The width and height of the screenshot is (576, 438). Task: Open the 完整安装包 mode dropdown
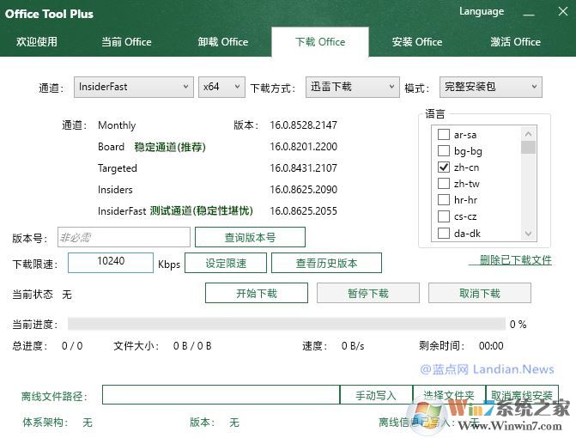[x=491, y=87]
